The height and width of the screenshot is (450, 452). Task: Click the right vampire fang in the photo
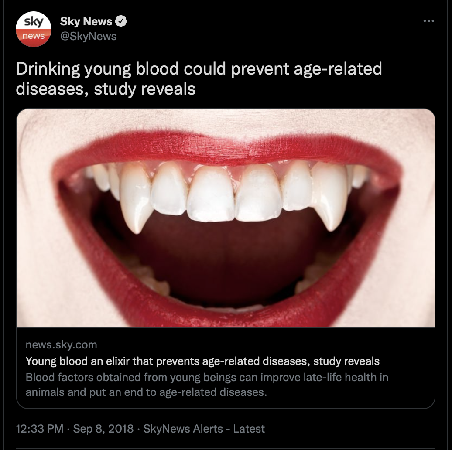point(329,197)
